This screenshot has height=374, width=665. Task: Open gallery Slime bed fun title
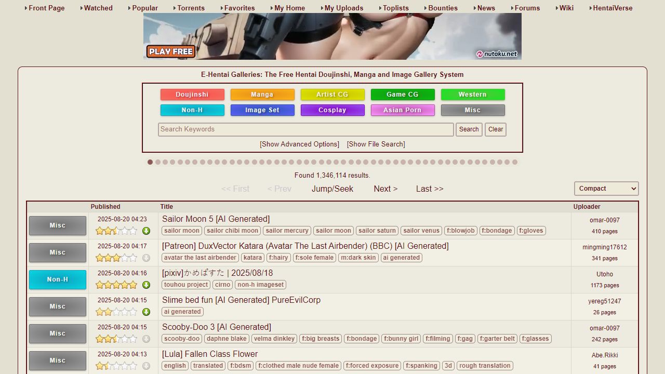241,300
